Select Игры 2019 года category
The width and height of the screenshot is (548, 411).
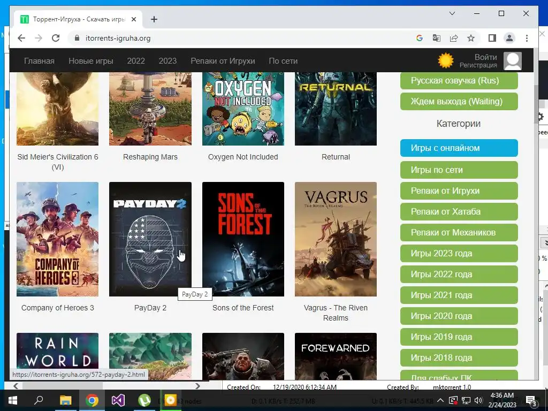(459, 337)
